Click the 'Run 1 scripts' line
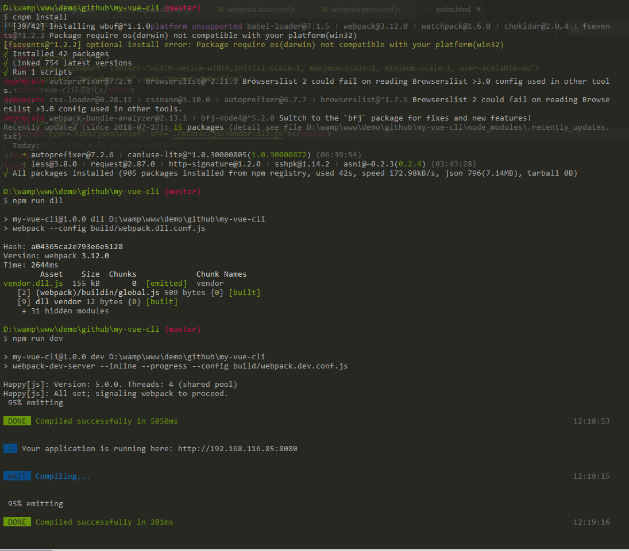The width and height of the screenshot is (629, 551). pyautogui.click(x=42, y=72)
